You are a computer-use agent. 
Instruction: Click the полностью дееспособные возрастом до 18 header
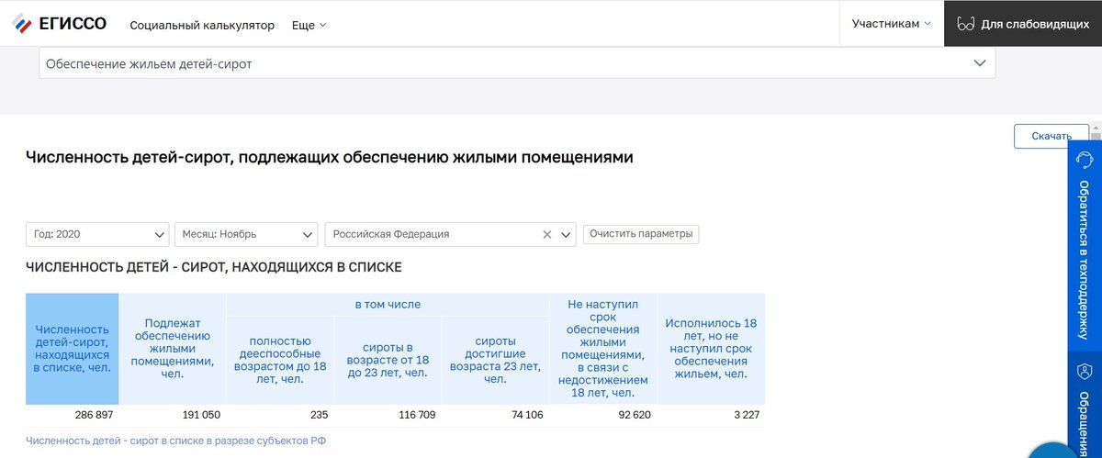coord(280,360)
